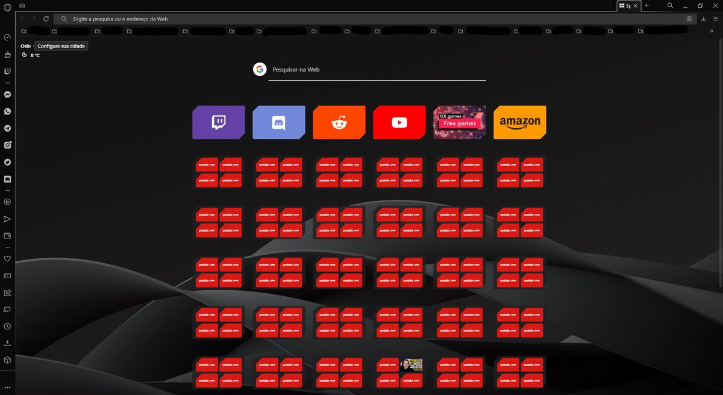Open a new tab with plus button

[647, 5]
